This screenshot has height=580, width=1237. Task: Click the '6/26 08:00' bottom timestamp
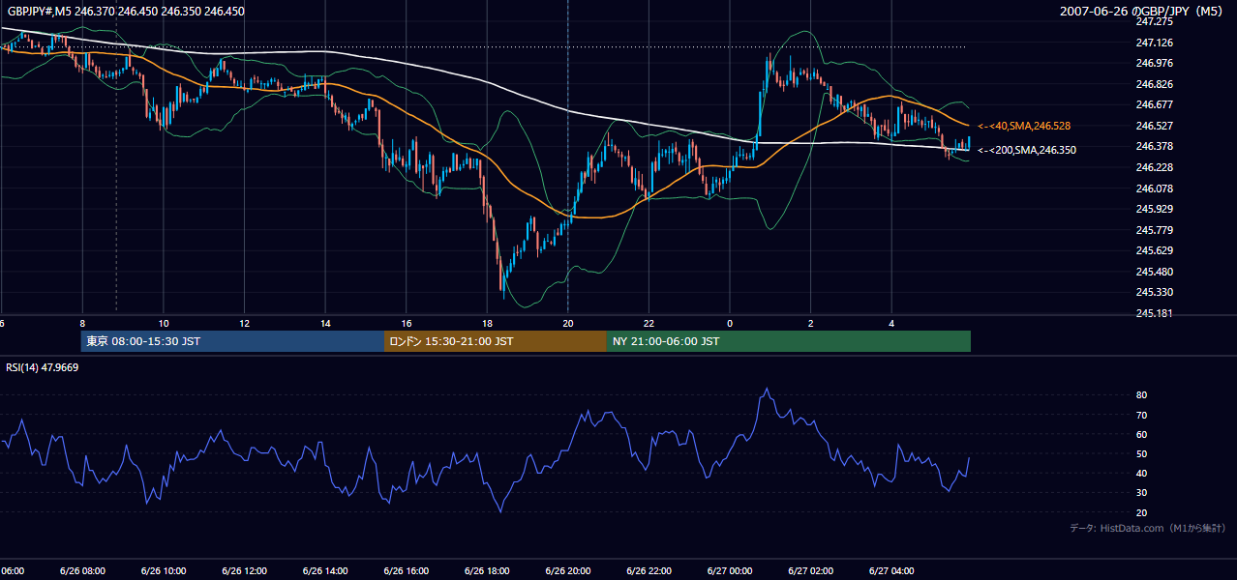[82, 571]
